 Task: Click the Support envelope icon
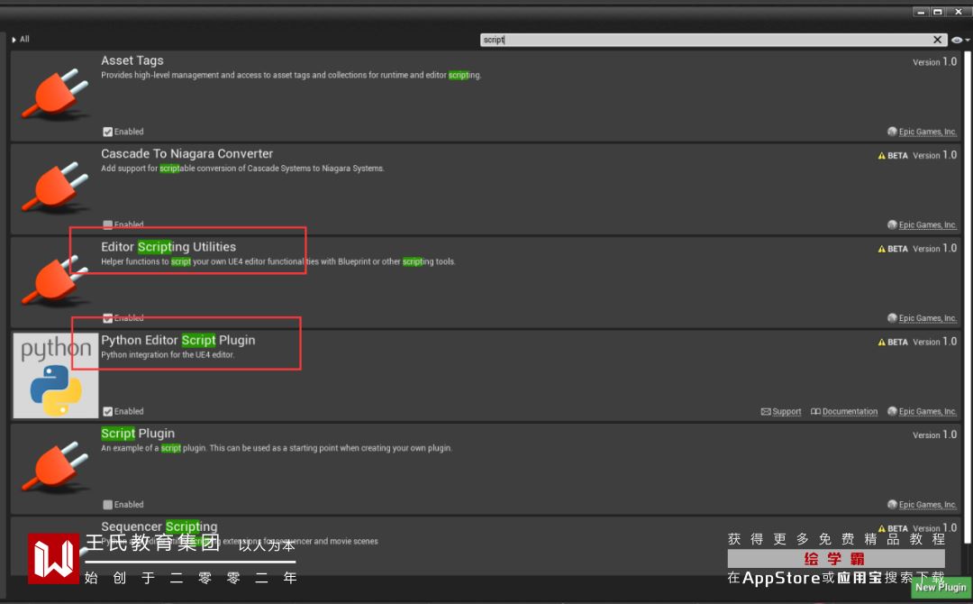coord(766,412)
